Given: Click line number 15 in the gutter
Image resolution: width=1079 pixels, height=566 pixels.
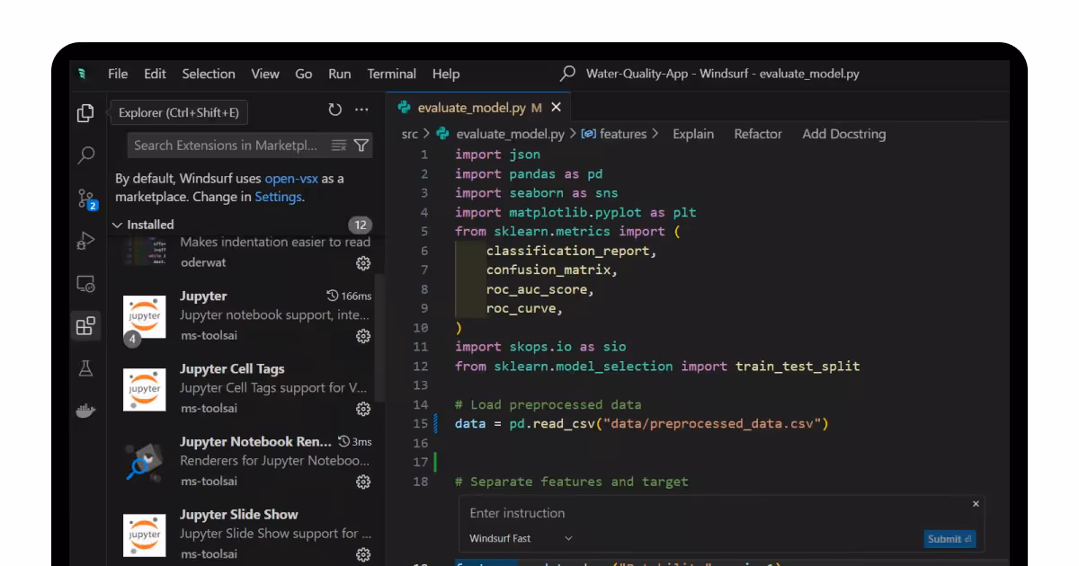Looking at the screenshot, I should click(x=421, y=423).
